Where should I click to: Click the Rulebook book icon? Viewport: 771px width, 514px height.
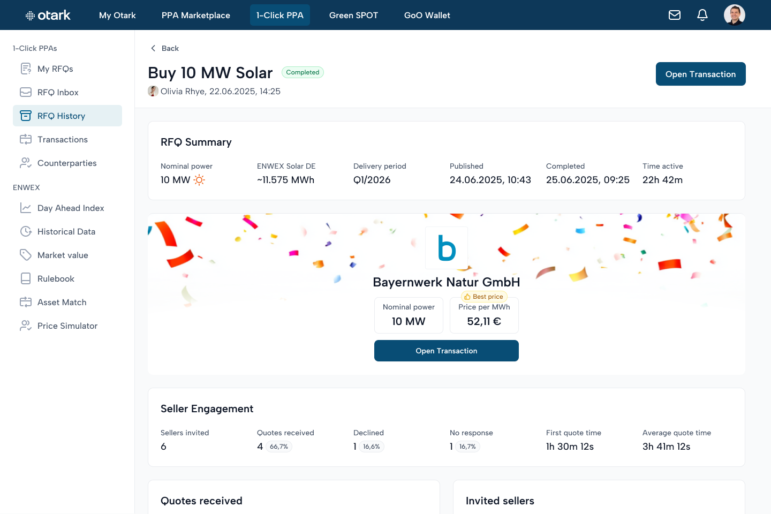pos(26,278)
